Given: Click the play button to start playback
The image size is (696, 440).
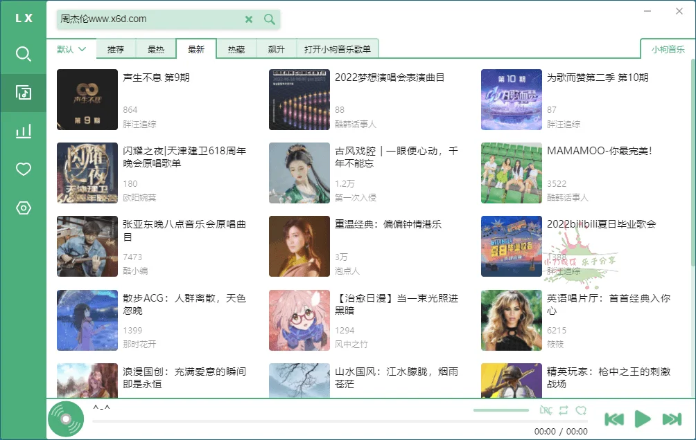Looking at the screenshot, I should click(x=641, y=418).
